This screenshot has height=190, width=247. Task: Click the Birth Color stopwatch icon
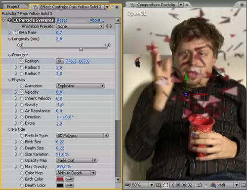pyautogui.click(x=22, y=179)
